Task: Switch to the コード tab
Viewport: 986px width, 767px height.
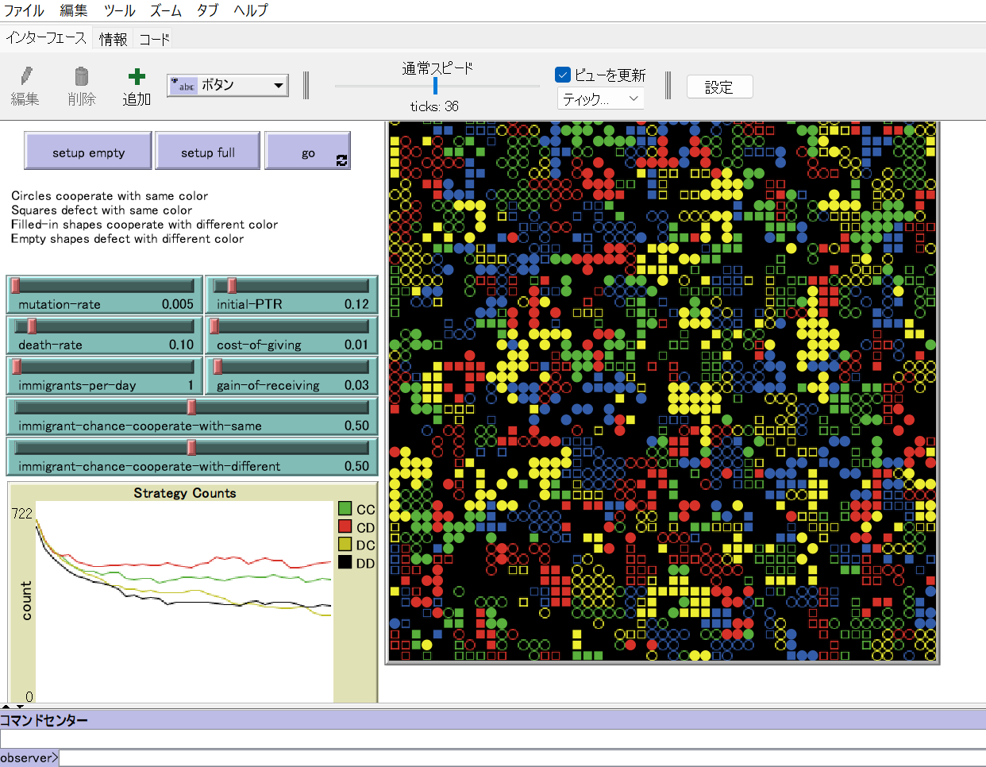Action: pos(154,39)
